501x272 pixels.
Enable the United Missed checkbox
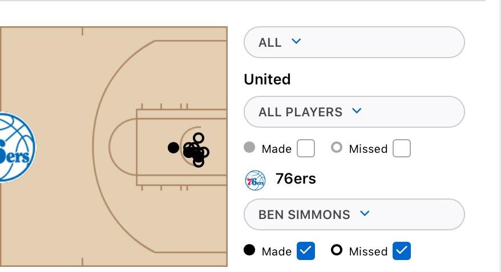(x=402, y=148)
